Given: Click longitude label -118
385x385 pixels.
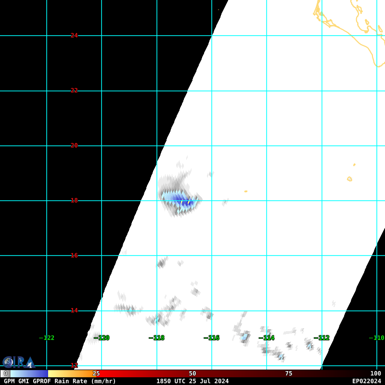Looking at the screenshot, I should 157,338.
